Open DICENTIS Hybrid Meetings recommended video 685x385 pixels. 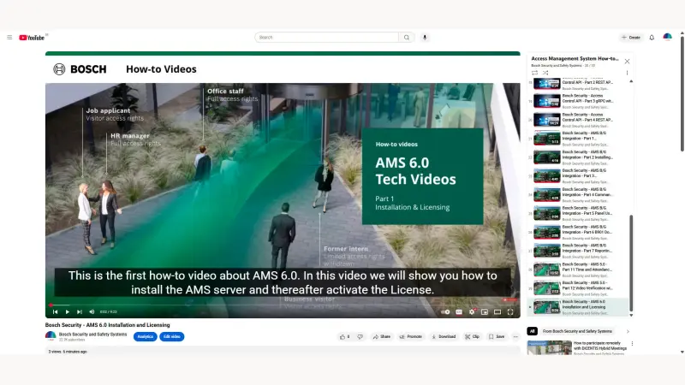(x=577, y=348)
